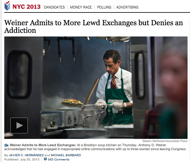
Task: Click the Bebeto Matthews/Associated Press photo credit
Action: 165,141
